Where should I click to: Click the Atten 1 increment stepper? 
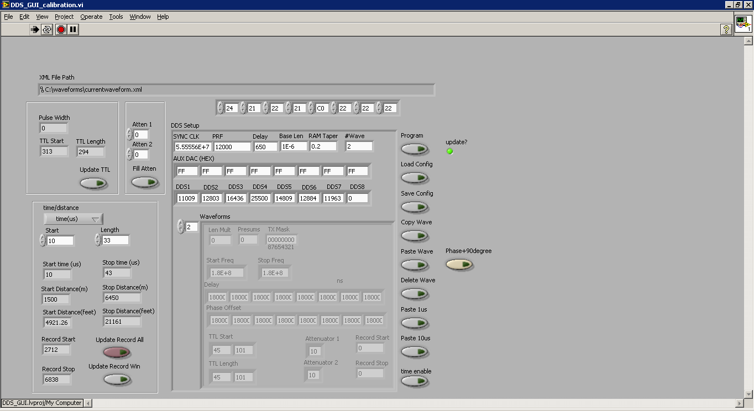(129, 131)
